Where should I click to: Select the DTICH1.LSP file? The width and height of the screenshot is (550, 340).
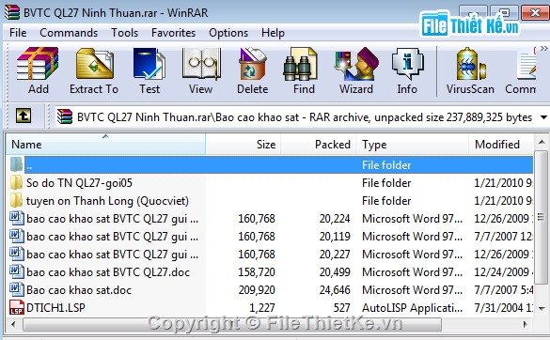click(x=55, y=307)
